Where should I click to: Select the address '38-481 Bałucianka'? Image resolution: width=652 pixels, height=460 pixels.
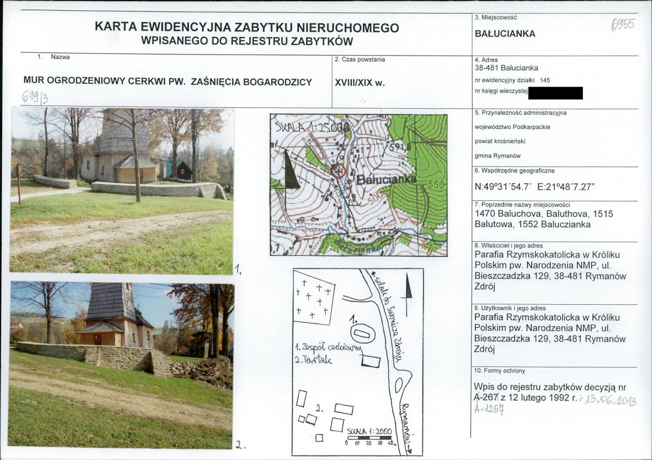pos(506,68)
